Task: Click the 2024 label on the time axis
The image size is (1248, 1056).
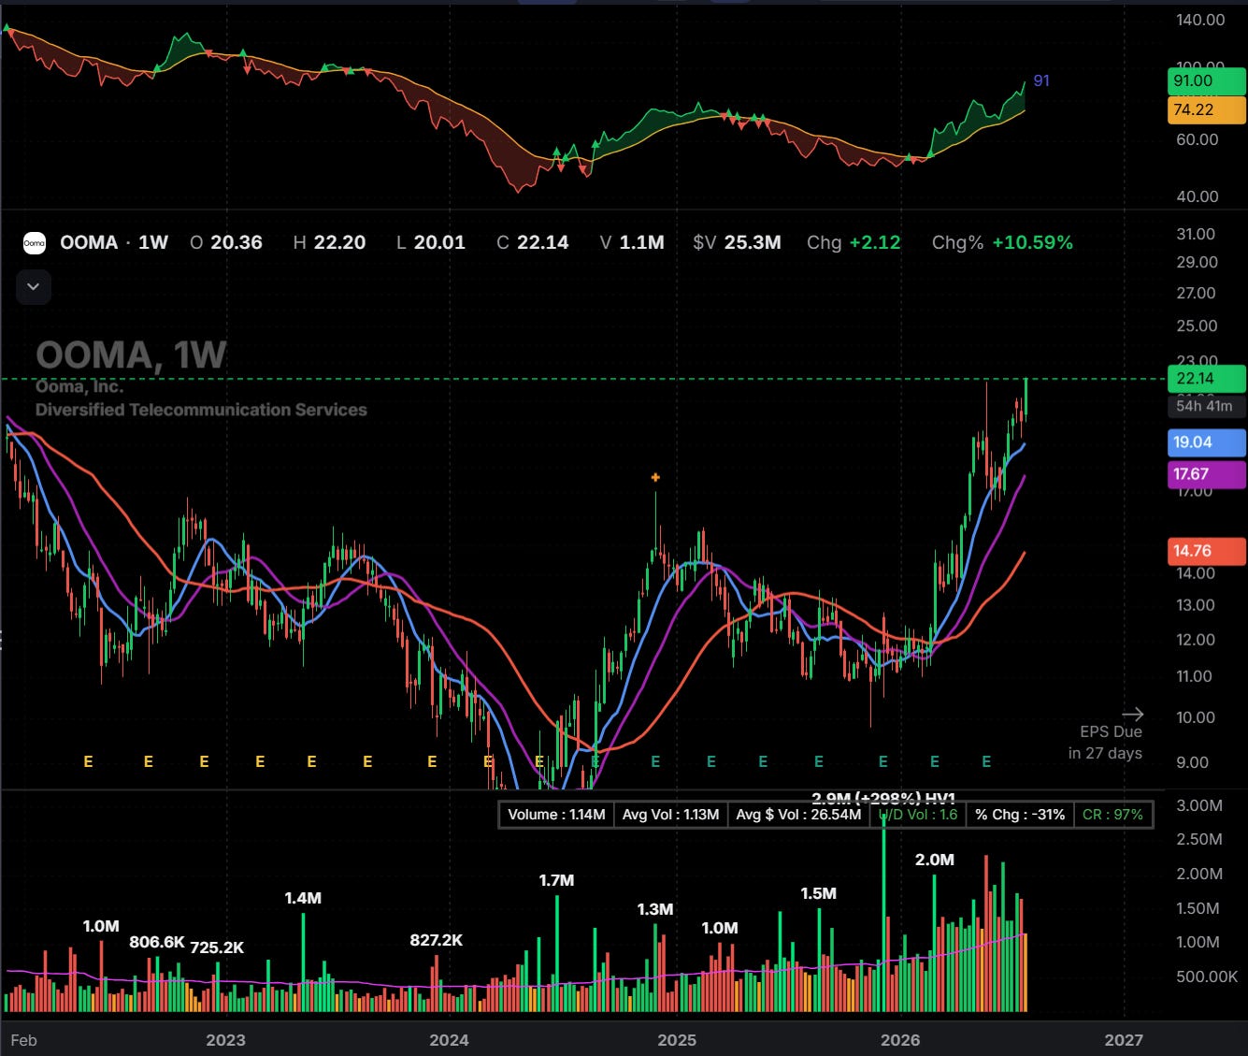Action: [x=449, y=1040]
